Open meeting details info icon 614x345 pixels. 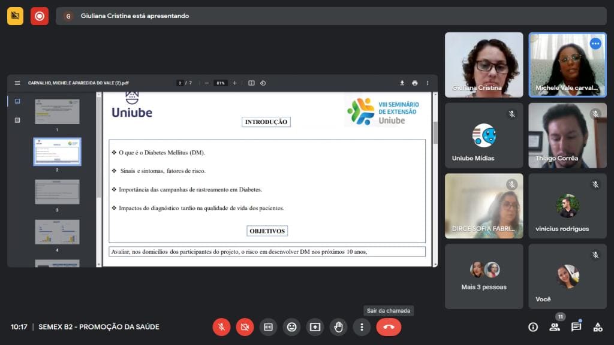533,327
